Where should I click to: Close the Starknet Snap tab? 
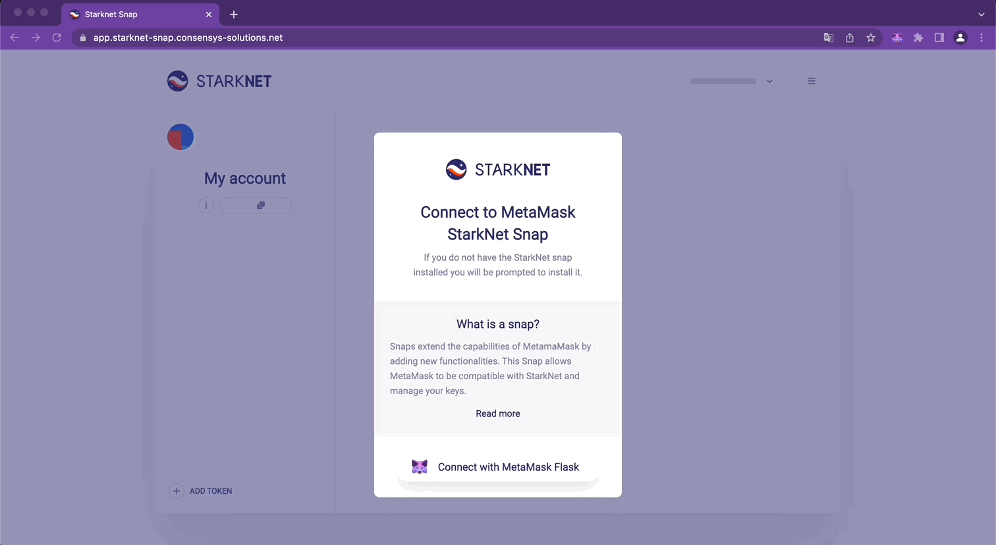(x=209, y=14)
